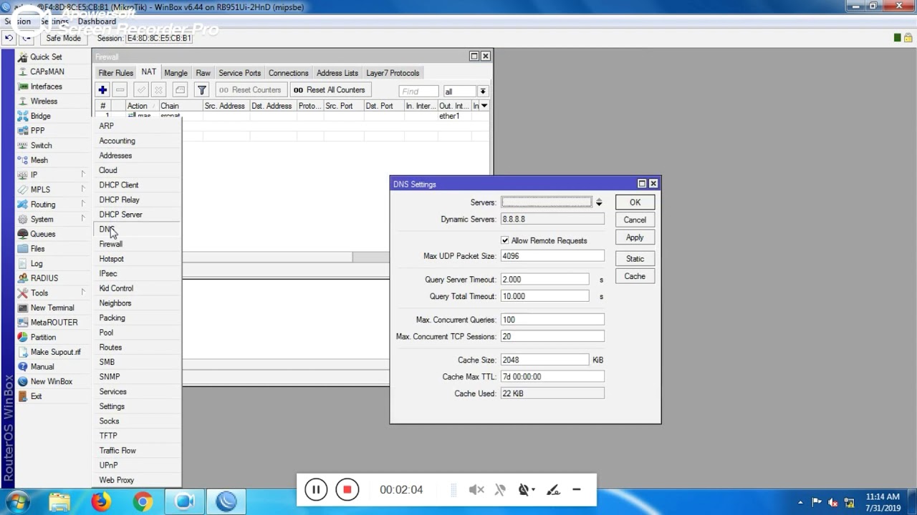This screenshot has height=515, width=917.
Task: Add a new NAT rule with the plus icon
Action: coord(102,90)
